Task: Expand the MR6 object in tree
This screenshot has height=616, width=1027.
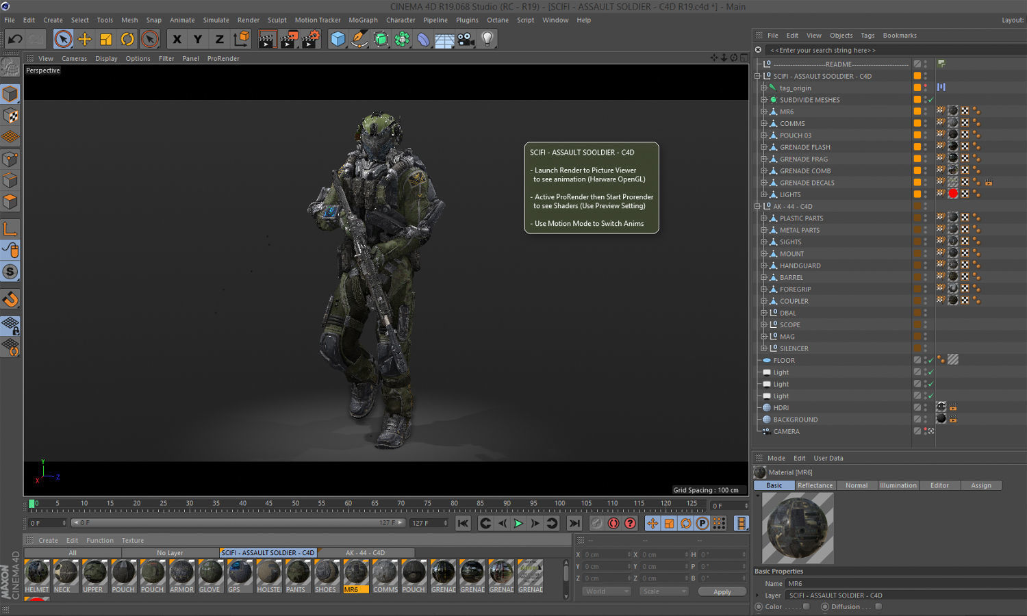Action: [764, 112]
